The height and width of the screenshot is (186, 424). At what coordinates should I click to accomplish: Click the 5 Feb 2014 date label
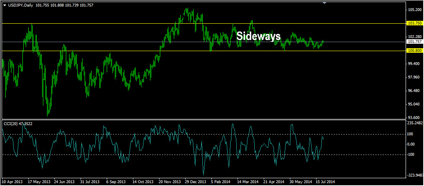click(x=221, y=182)
